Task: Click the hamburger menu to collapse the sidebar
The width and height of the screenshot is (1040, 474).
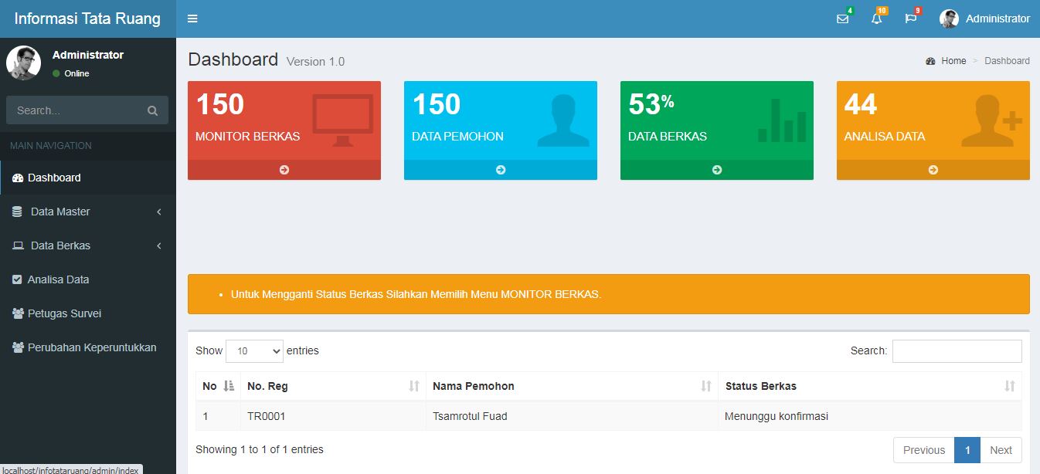Action: pyautogui.click(x=192, y=19)
